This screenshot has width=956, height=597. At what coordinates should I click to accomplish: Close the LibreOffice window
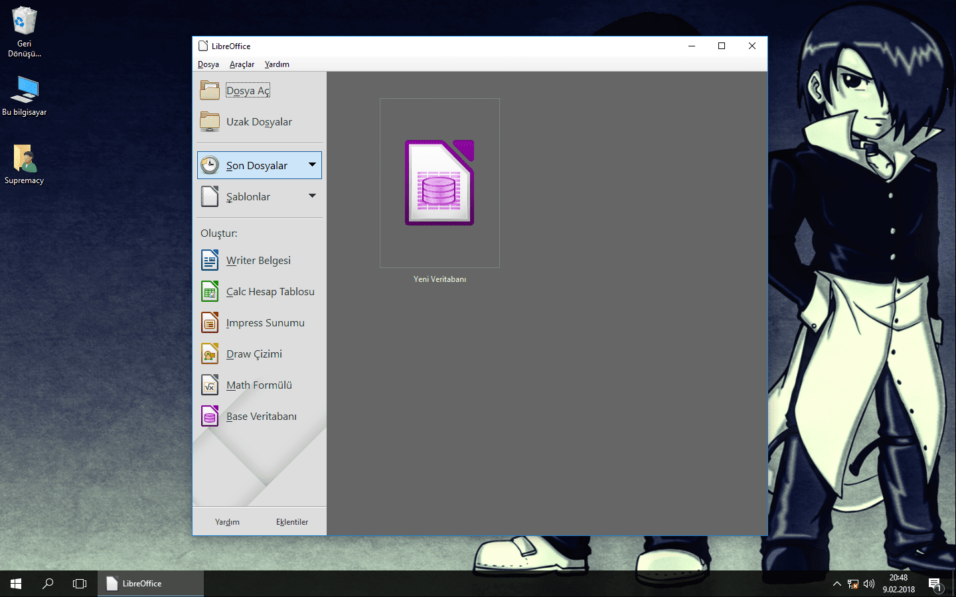pos(752,46)
